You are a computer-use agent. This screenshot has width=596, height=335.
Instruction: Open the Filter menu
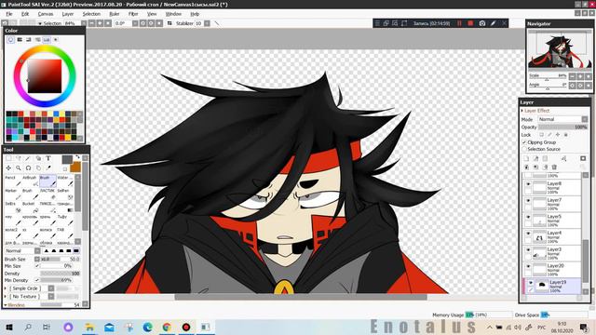click(133, 14)
